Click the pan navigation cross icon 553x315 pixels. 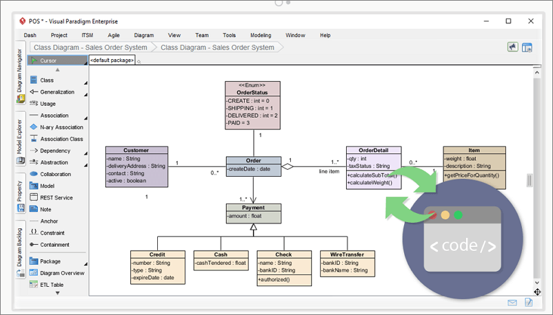pyautogui.click(x=537, y=292)
